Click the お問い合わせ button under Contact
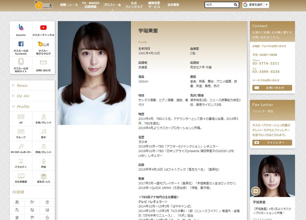 pyautogui.click(x=272, y=88)
